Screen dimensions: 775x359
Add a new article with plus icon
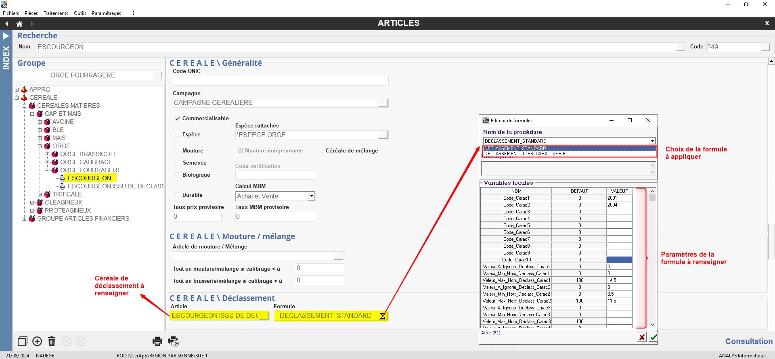37,341
